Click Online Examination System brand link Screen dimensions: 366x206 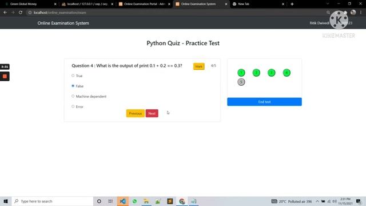click(63, 23)
